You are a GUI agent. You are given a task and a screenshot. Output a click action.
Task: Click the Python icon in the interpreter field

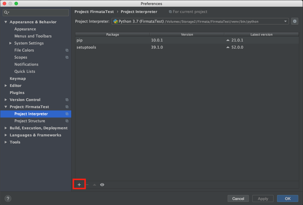pyautogui.click(x=115, y=21)
